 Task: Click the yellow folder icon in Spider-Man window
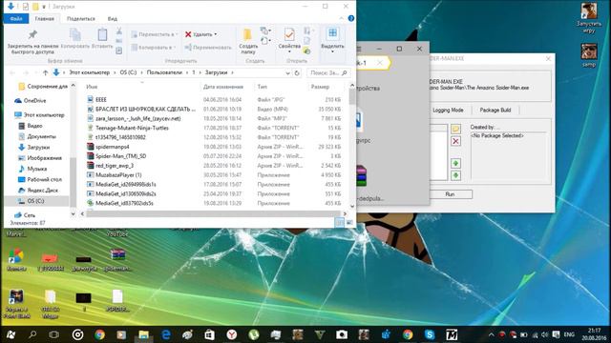(455, 129)
